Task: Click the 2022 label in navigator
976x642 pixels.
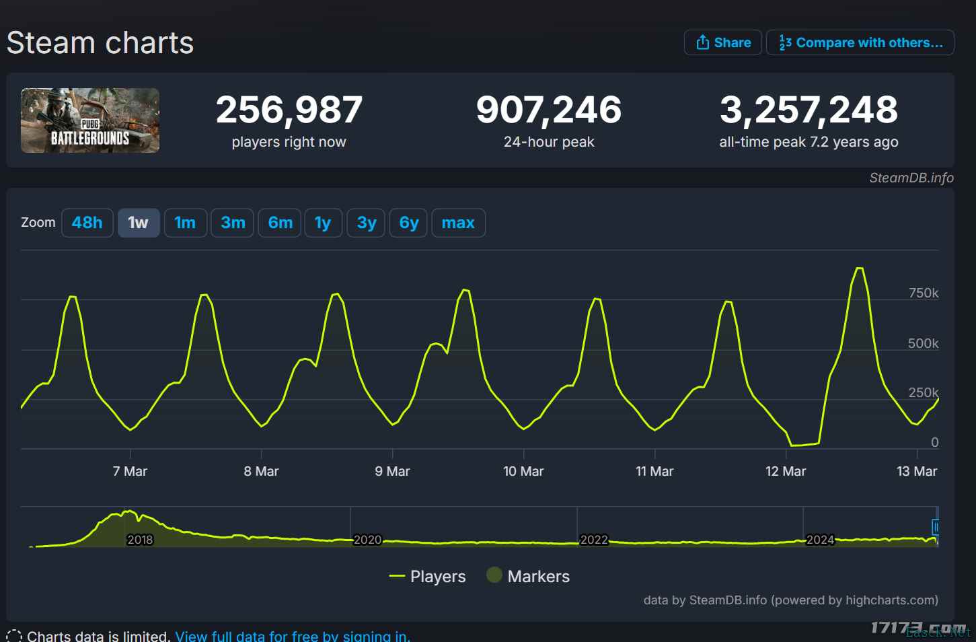Action: tap(594, 540)
